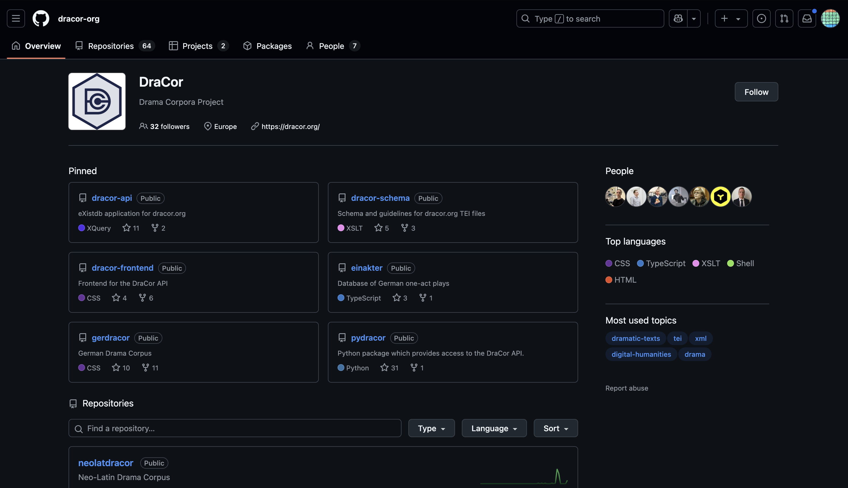Click the first People member avatar
Screen dimensions: 848x488
[x=615, y=197]
